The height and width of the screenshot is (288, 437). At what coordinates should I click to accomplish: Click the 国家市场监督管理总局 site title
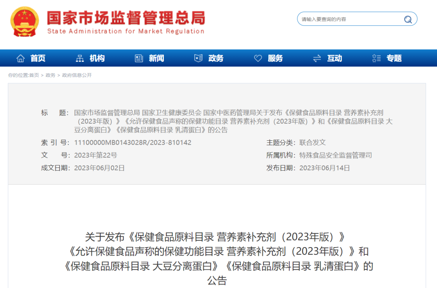pyautogui.click(x=126, y=17)
